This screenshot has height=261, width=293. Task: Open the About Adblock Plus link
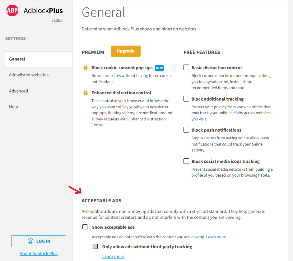click(x=39, y=254)
